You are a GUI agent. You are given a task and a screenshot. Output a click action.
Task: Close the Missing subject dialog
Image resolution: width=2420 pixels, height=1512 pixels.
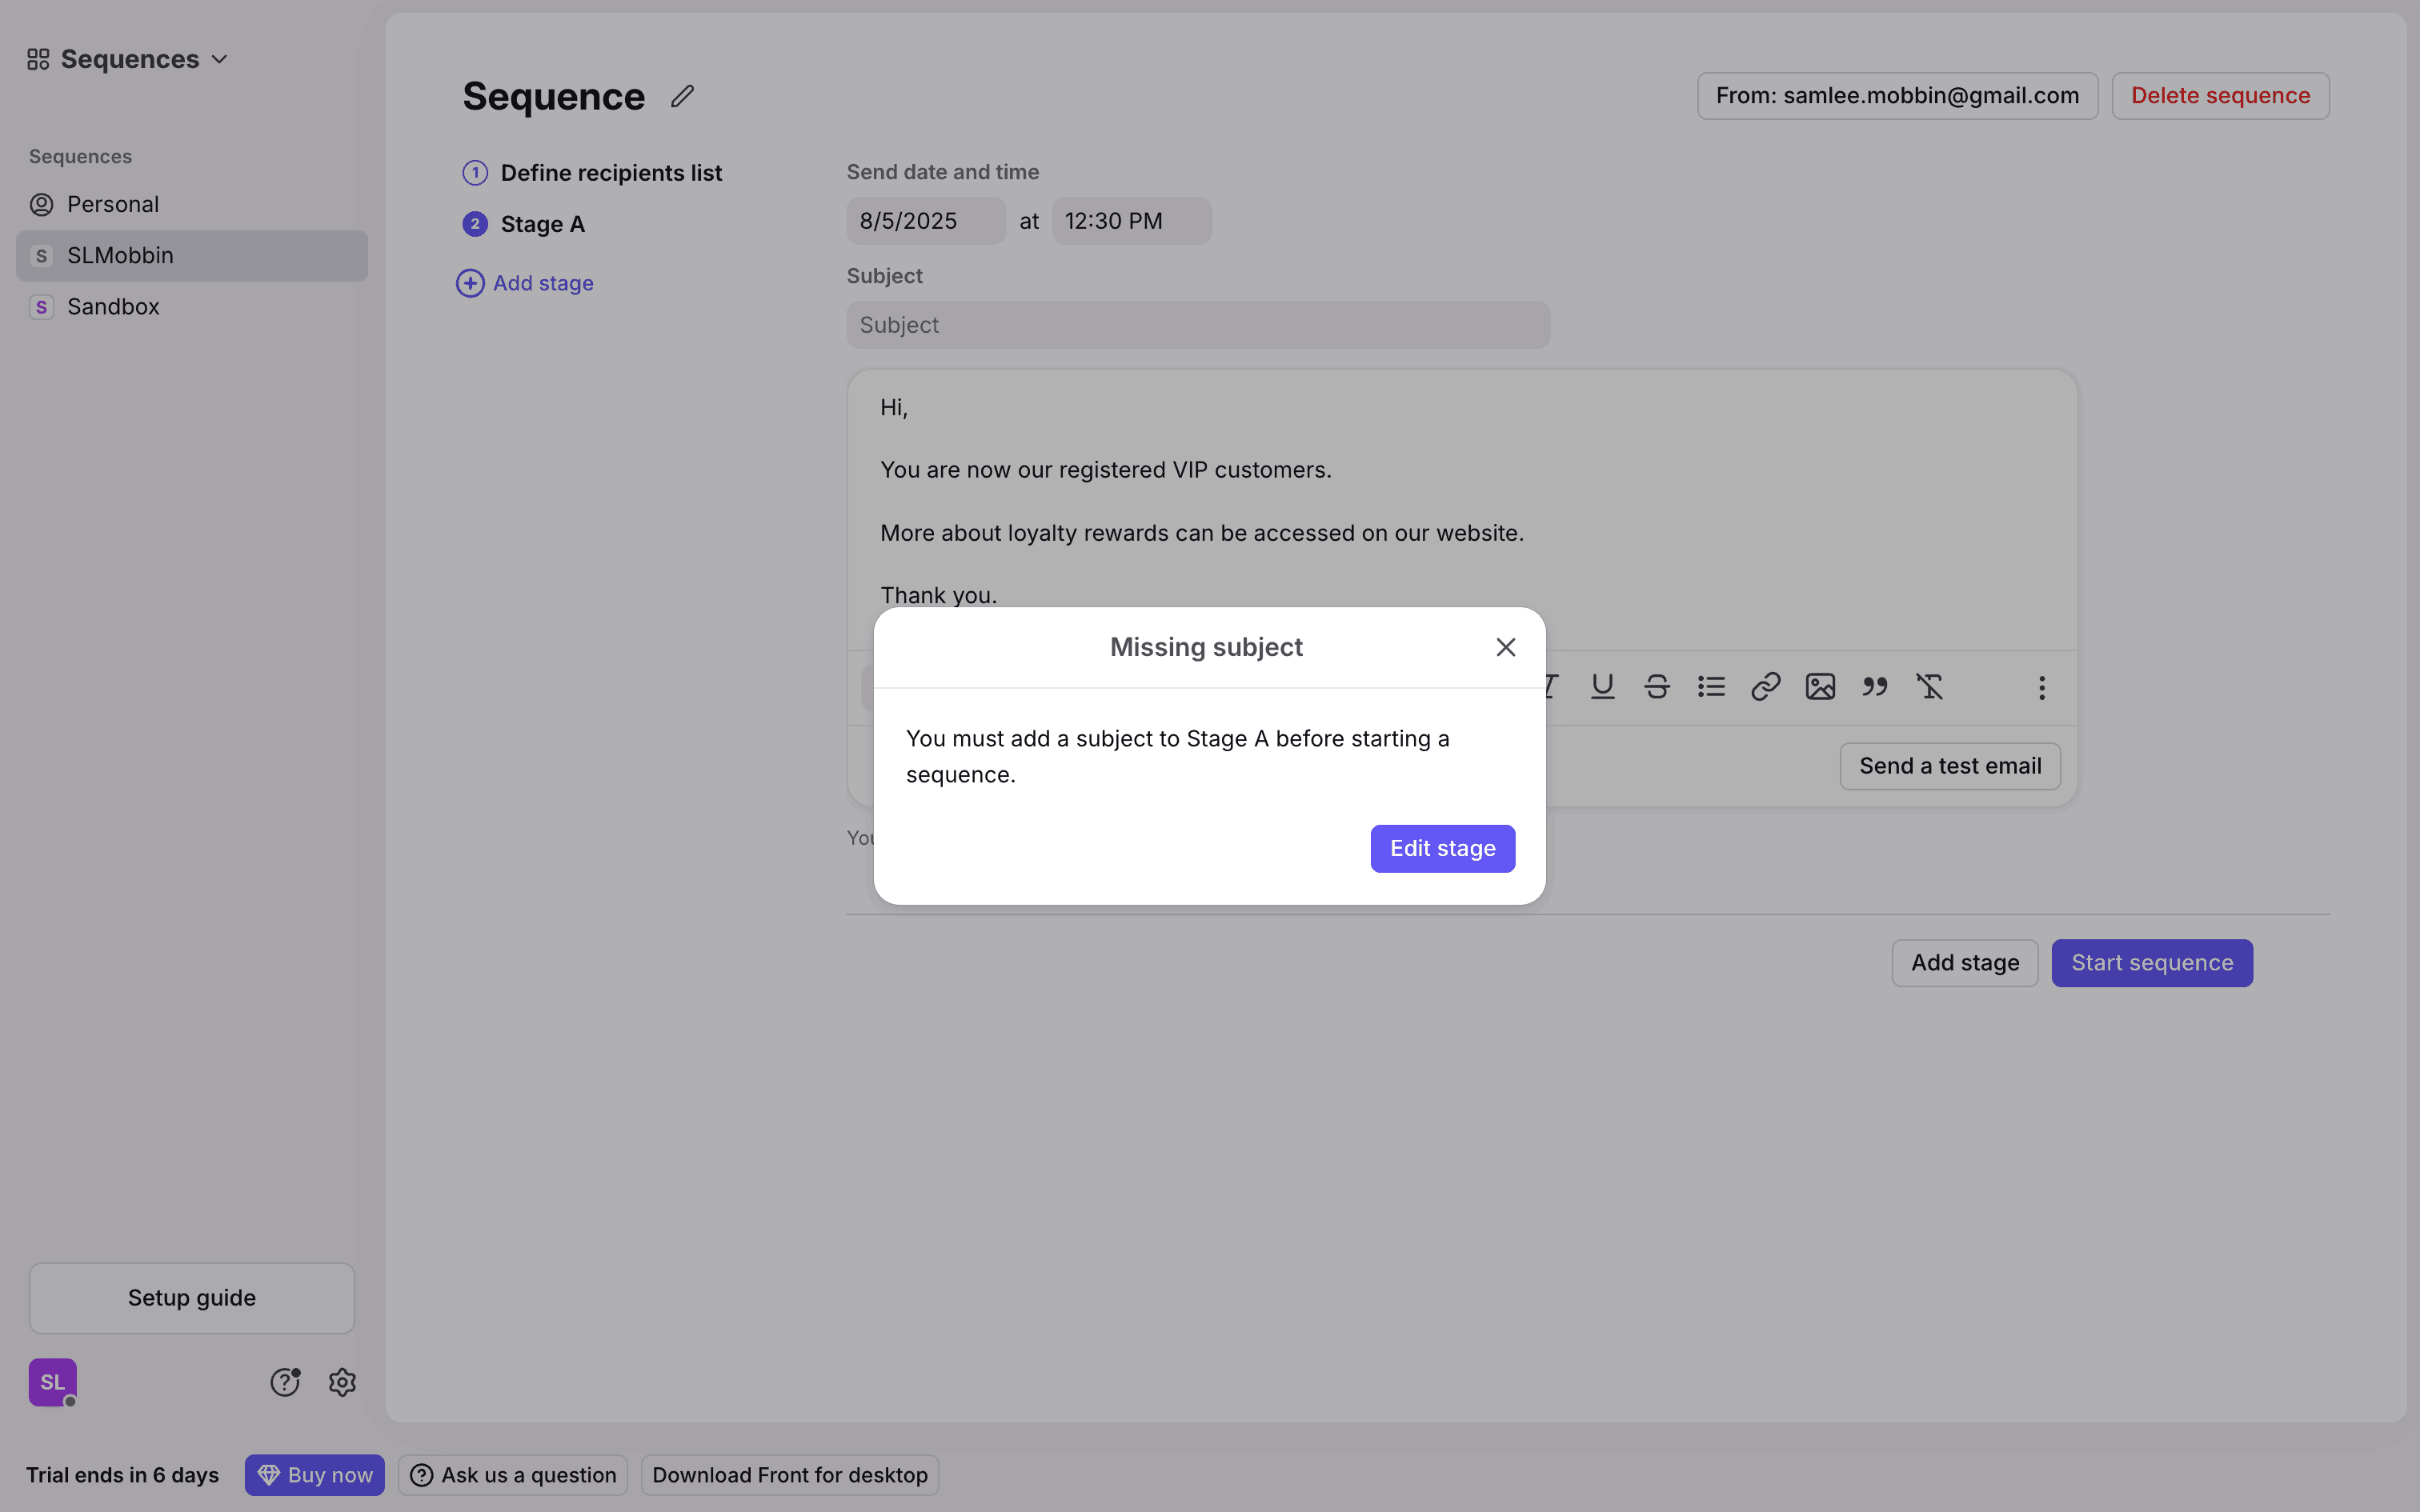[1505, 647]
